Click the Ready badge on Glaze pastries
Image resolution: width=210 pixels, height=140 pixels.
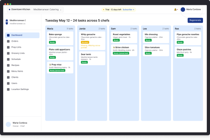coord(180,55)
